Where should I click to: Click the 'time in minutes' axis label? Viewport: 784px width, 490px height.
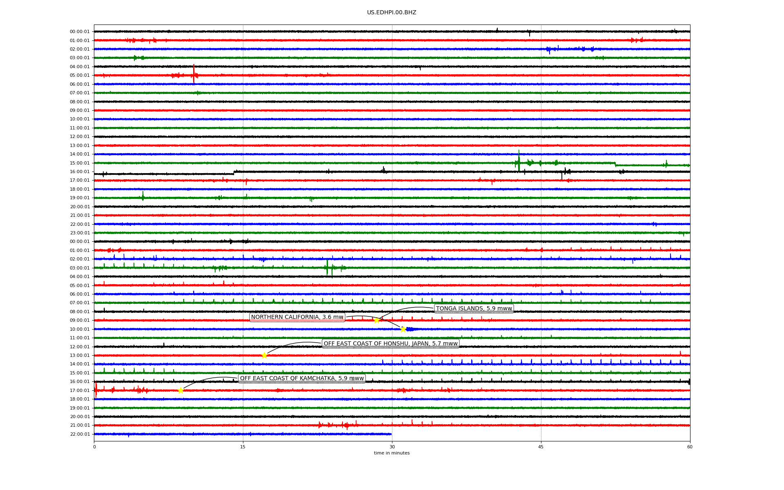coord(392,453)
